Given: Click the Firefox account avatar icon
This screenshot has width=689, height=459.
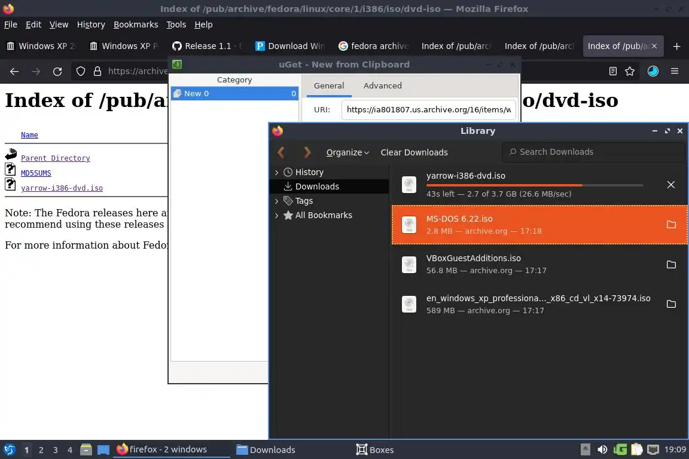Looking at the screenshot, I should coord(653,71).
